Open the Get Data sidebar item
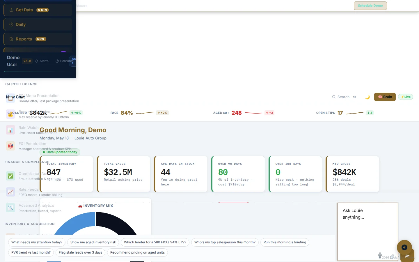 coord(38,10)
